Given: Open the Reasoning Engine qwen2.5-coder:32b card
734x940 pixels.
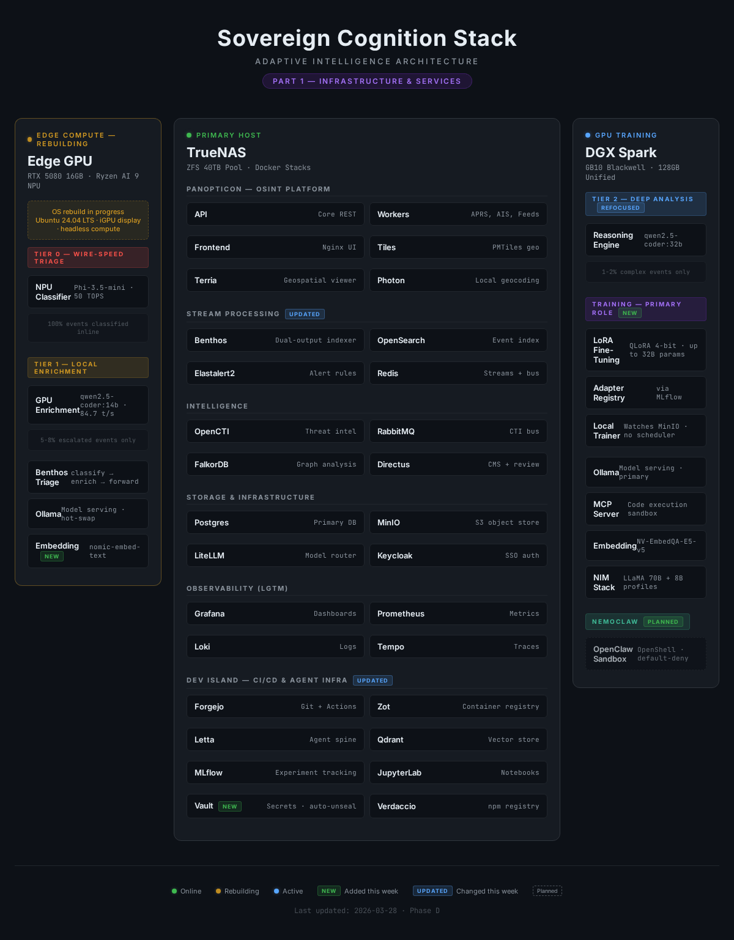Looking at the screenshot, I should [x=646, y=240].
